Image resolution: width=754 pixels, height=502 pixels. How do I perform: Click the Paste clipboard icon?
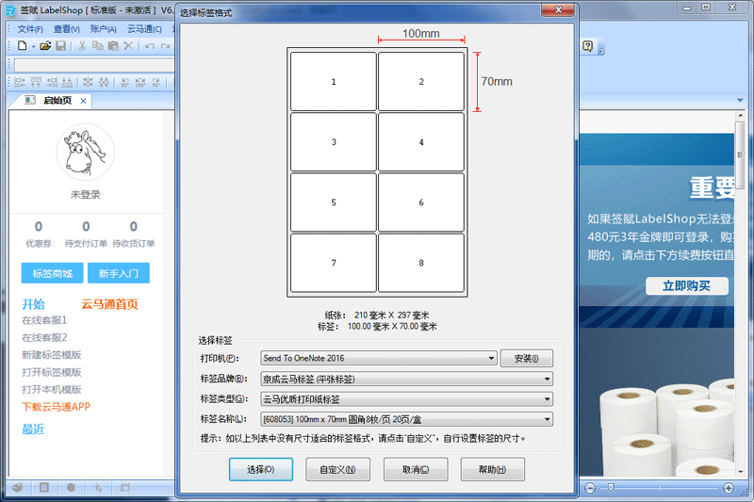pyautogui.click(x=113, y=46)
